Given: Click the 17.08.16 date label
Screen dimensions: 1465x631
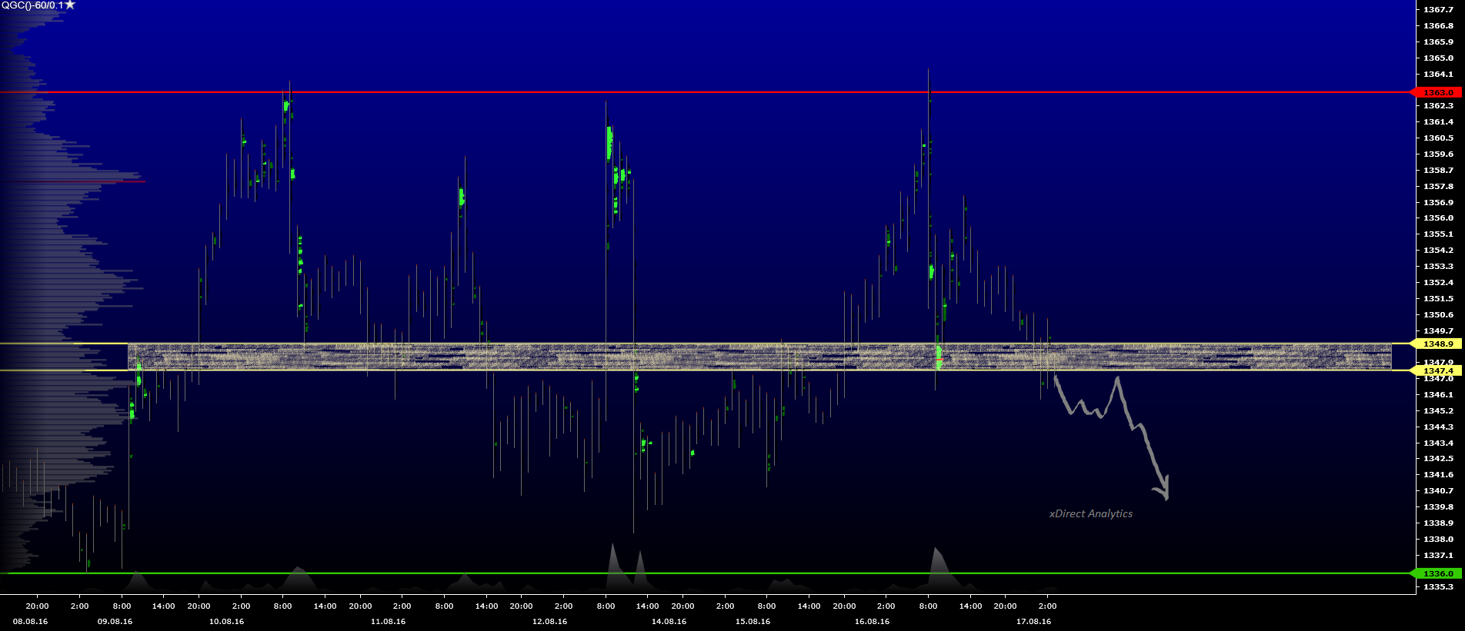Looking at the screenshot, I should point(1033,621).
